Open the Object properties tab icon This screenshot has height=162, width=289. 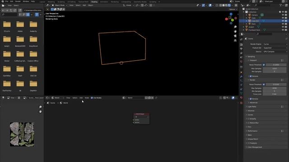241,72
